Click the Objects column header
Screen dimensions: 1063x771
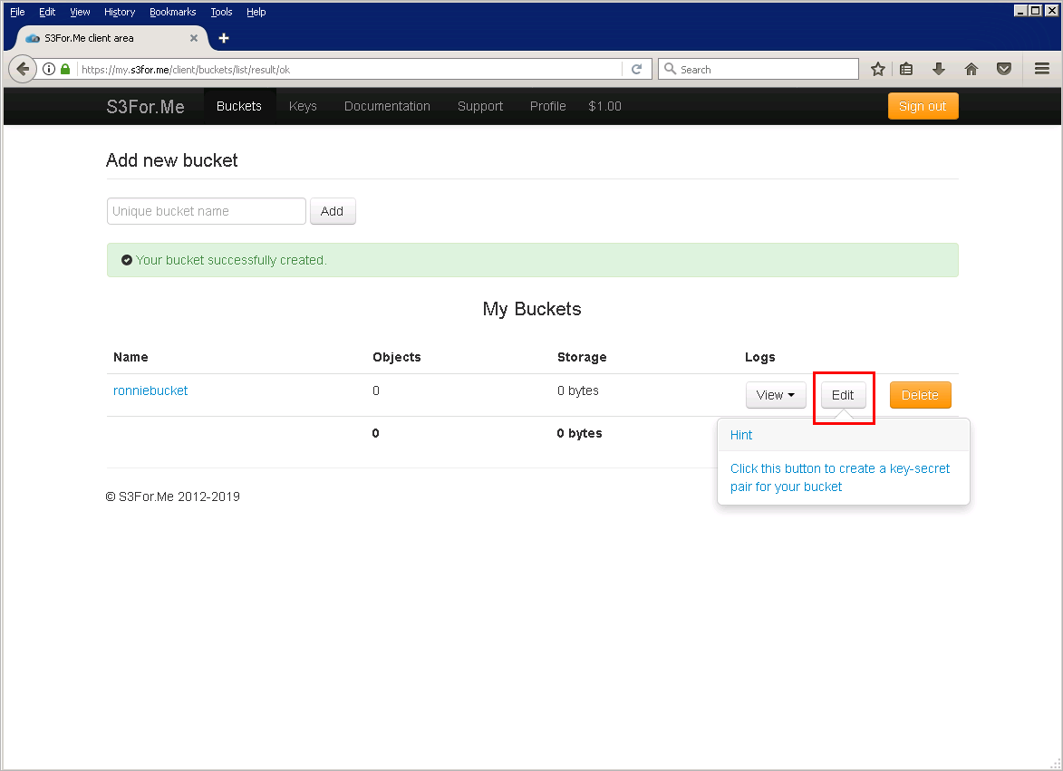[x=397, y=357]
